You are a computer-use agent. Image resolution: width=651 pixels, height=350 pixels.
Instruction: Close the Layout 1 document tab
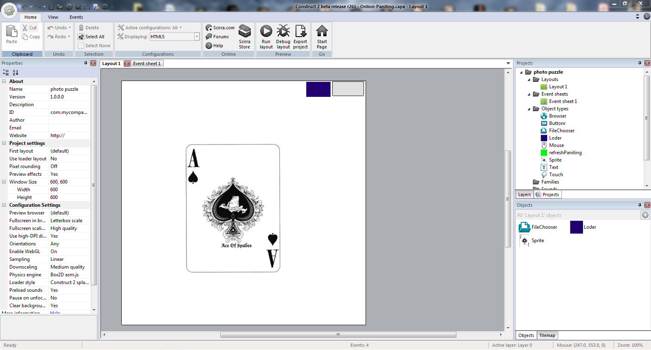coord(127,63)
